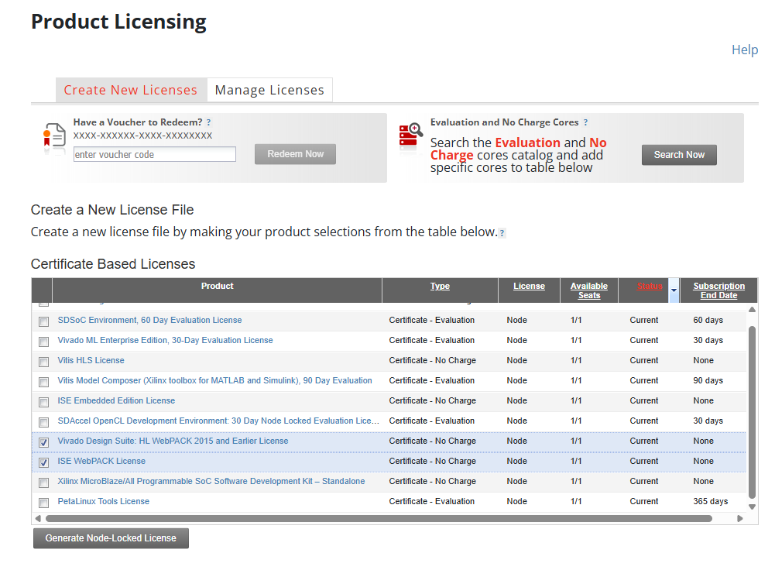The image size is (775, 577).
Task: Check the Vitis HLS License checkbox
Action: point(43,362)
